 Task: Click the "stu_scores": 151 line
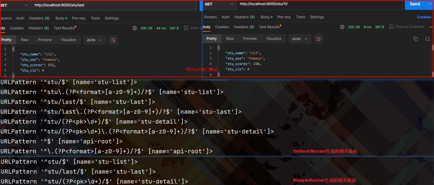tap(38, 65)
